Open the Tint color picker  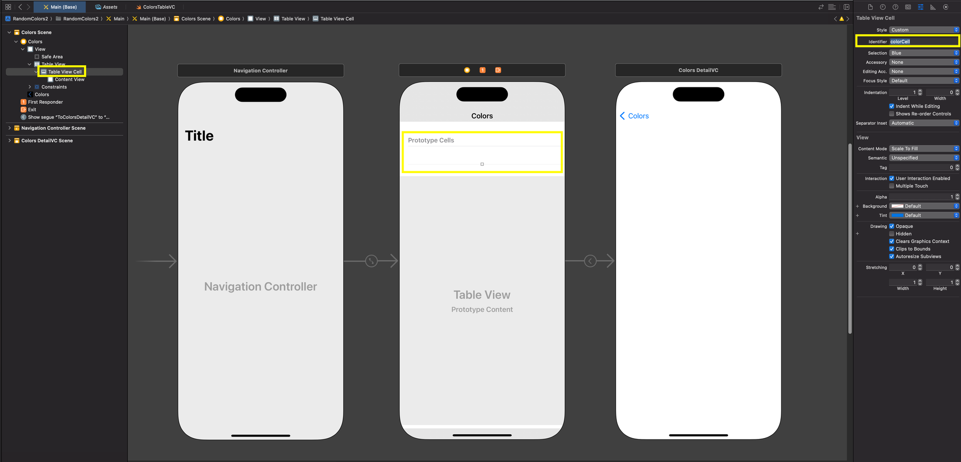click(x=924, y=215)
